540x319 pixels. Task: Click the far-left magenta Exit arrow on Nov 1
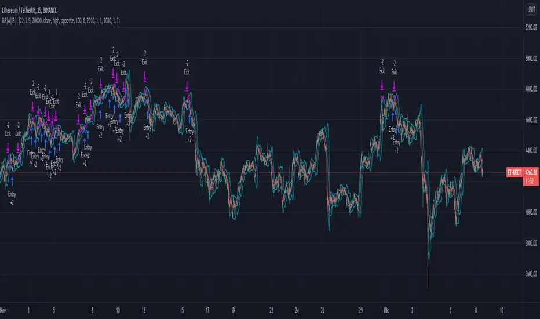tap(8, 148)
